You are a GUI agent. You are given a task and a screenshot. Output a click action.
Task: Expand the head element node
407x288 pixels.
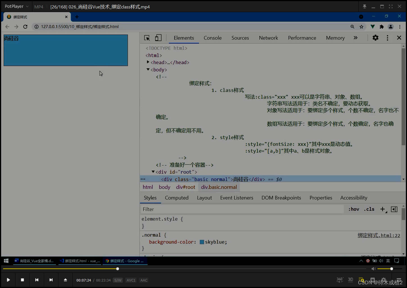148,62
